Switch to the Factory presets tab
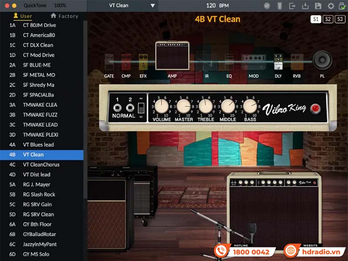Viewport: 348px width, 261px height. [x=64, y=16]
